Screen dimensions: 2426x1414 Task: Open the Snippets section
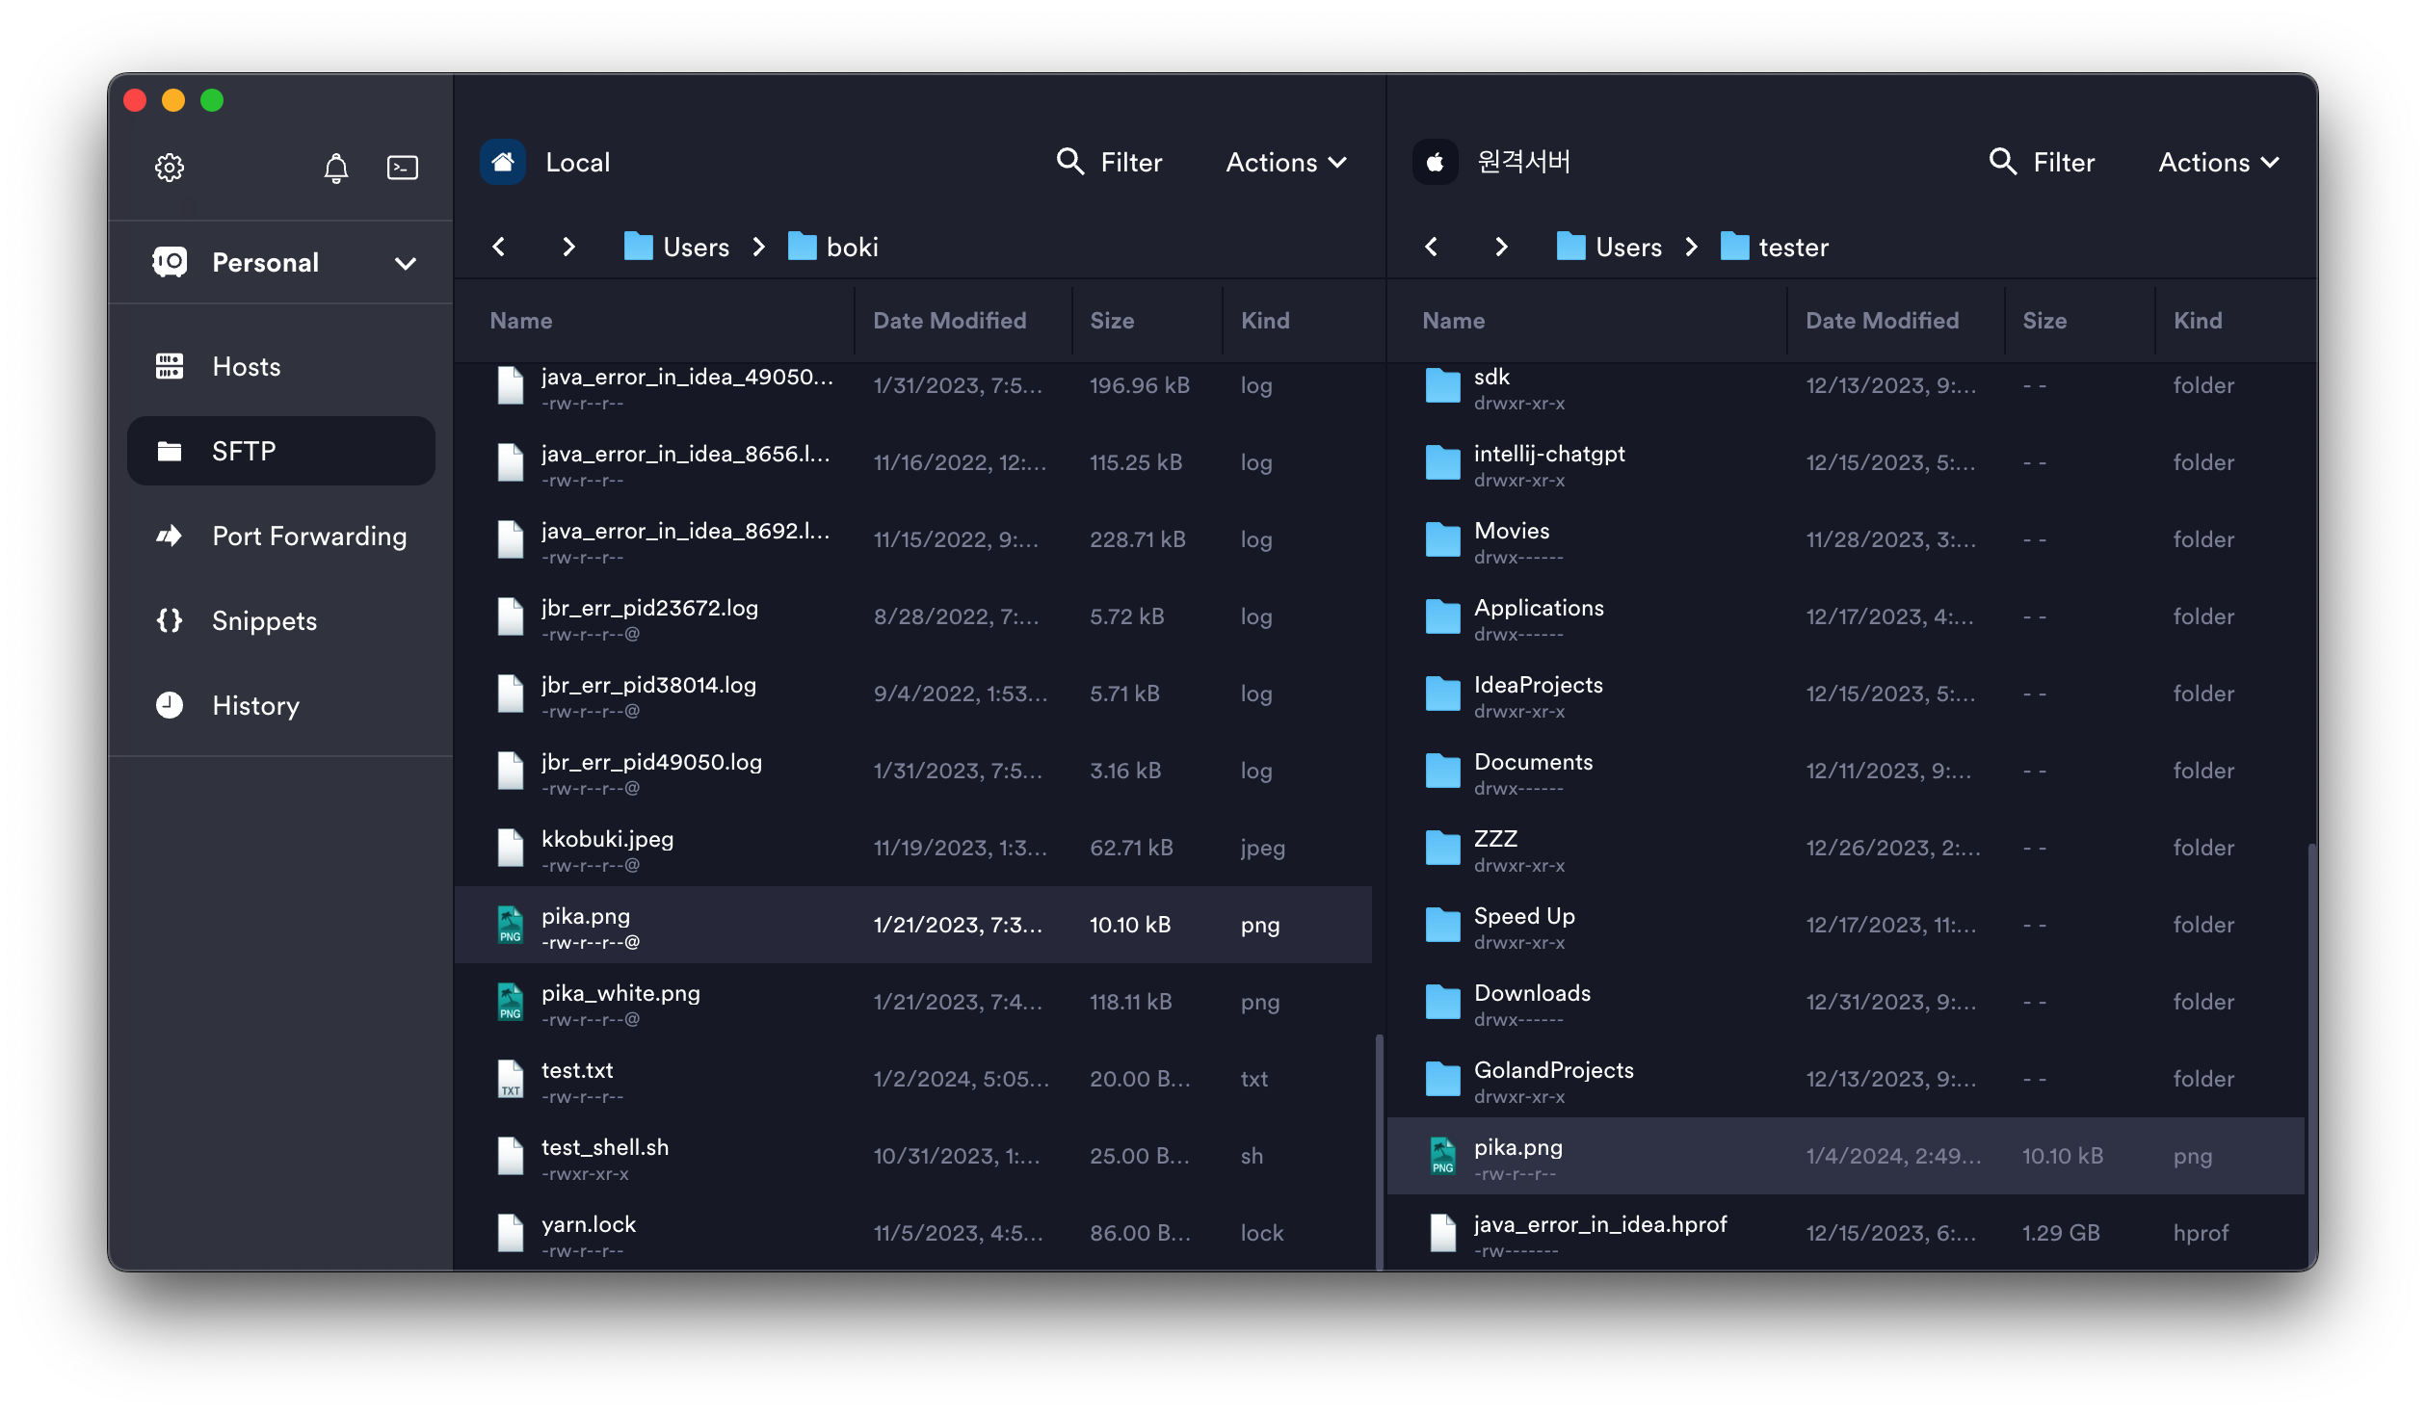(x=264, y=620)
